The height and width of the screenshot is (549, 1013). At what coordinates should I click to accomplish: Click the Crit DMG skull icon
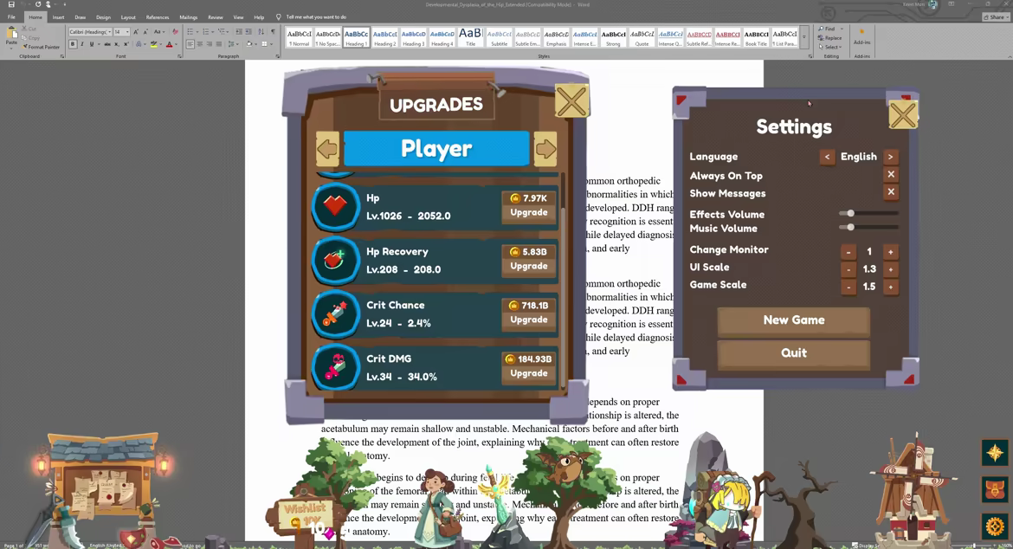(x=335, y=367)
